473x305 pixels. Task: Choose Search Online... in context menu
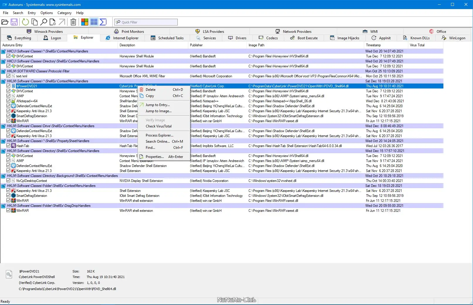(164, 142)
